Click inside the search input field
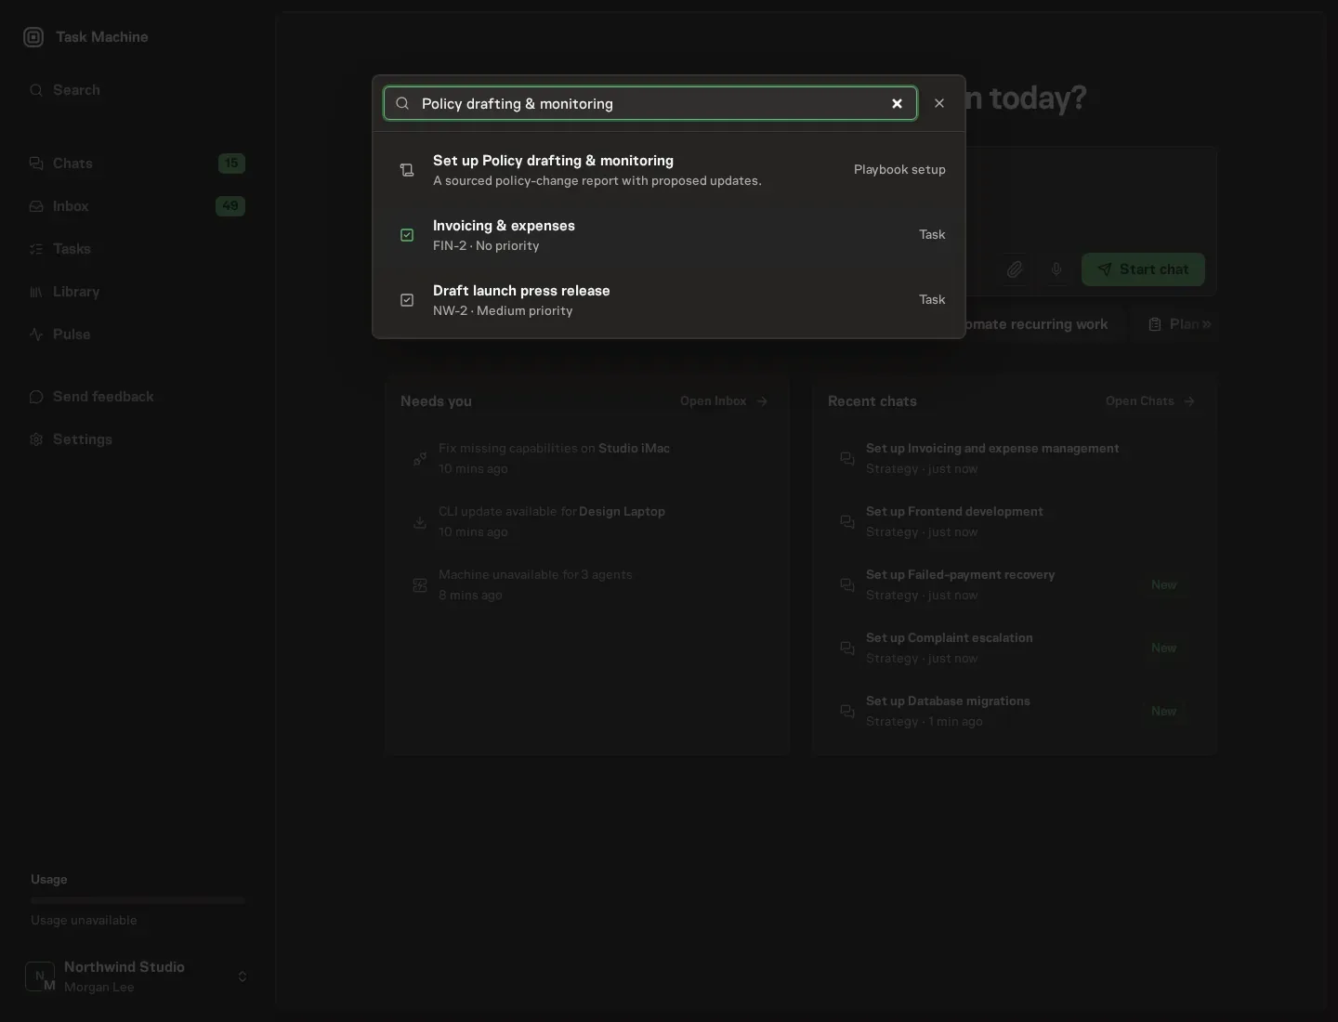This screenshot has height=1022, width=1338. point(650,103)
